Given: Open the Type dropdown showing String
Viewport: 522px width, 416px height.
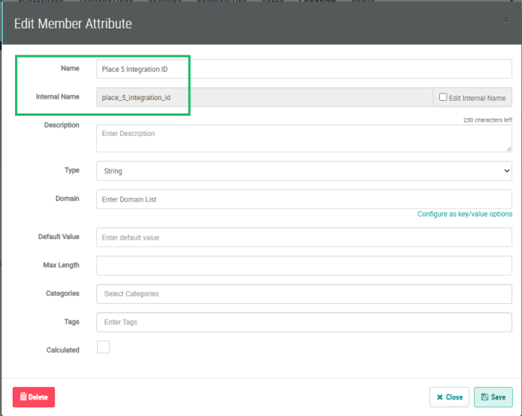Looking at the screenshot, I should [304, 171].
